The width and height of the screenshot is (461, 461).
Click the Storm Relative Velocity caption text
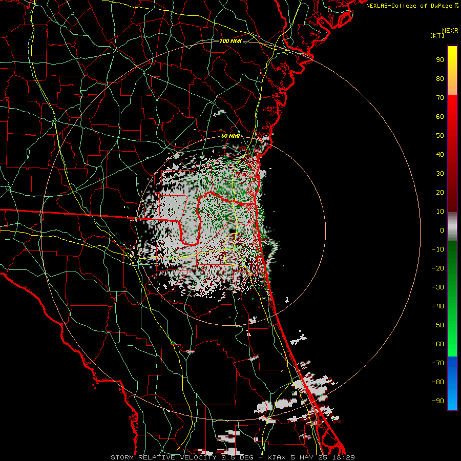coord(233,457)
